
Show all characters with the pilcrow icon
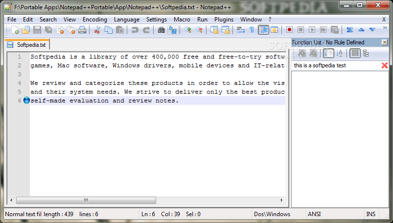tap(252, 30)
